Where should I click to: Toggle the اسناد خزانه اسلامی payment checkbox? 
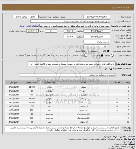pyautogui.click(x=86, y=56)
